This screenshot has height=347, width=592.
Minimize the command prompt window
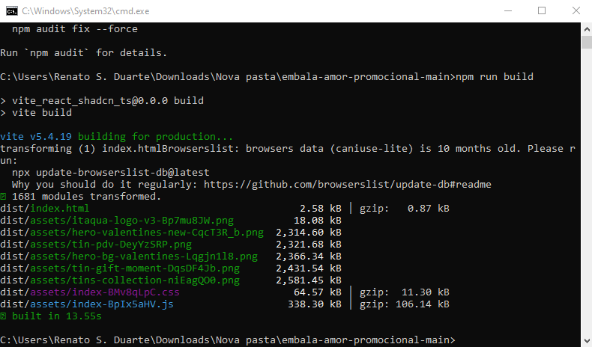(x=507, y=11)
